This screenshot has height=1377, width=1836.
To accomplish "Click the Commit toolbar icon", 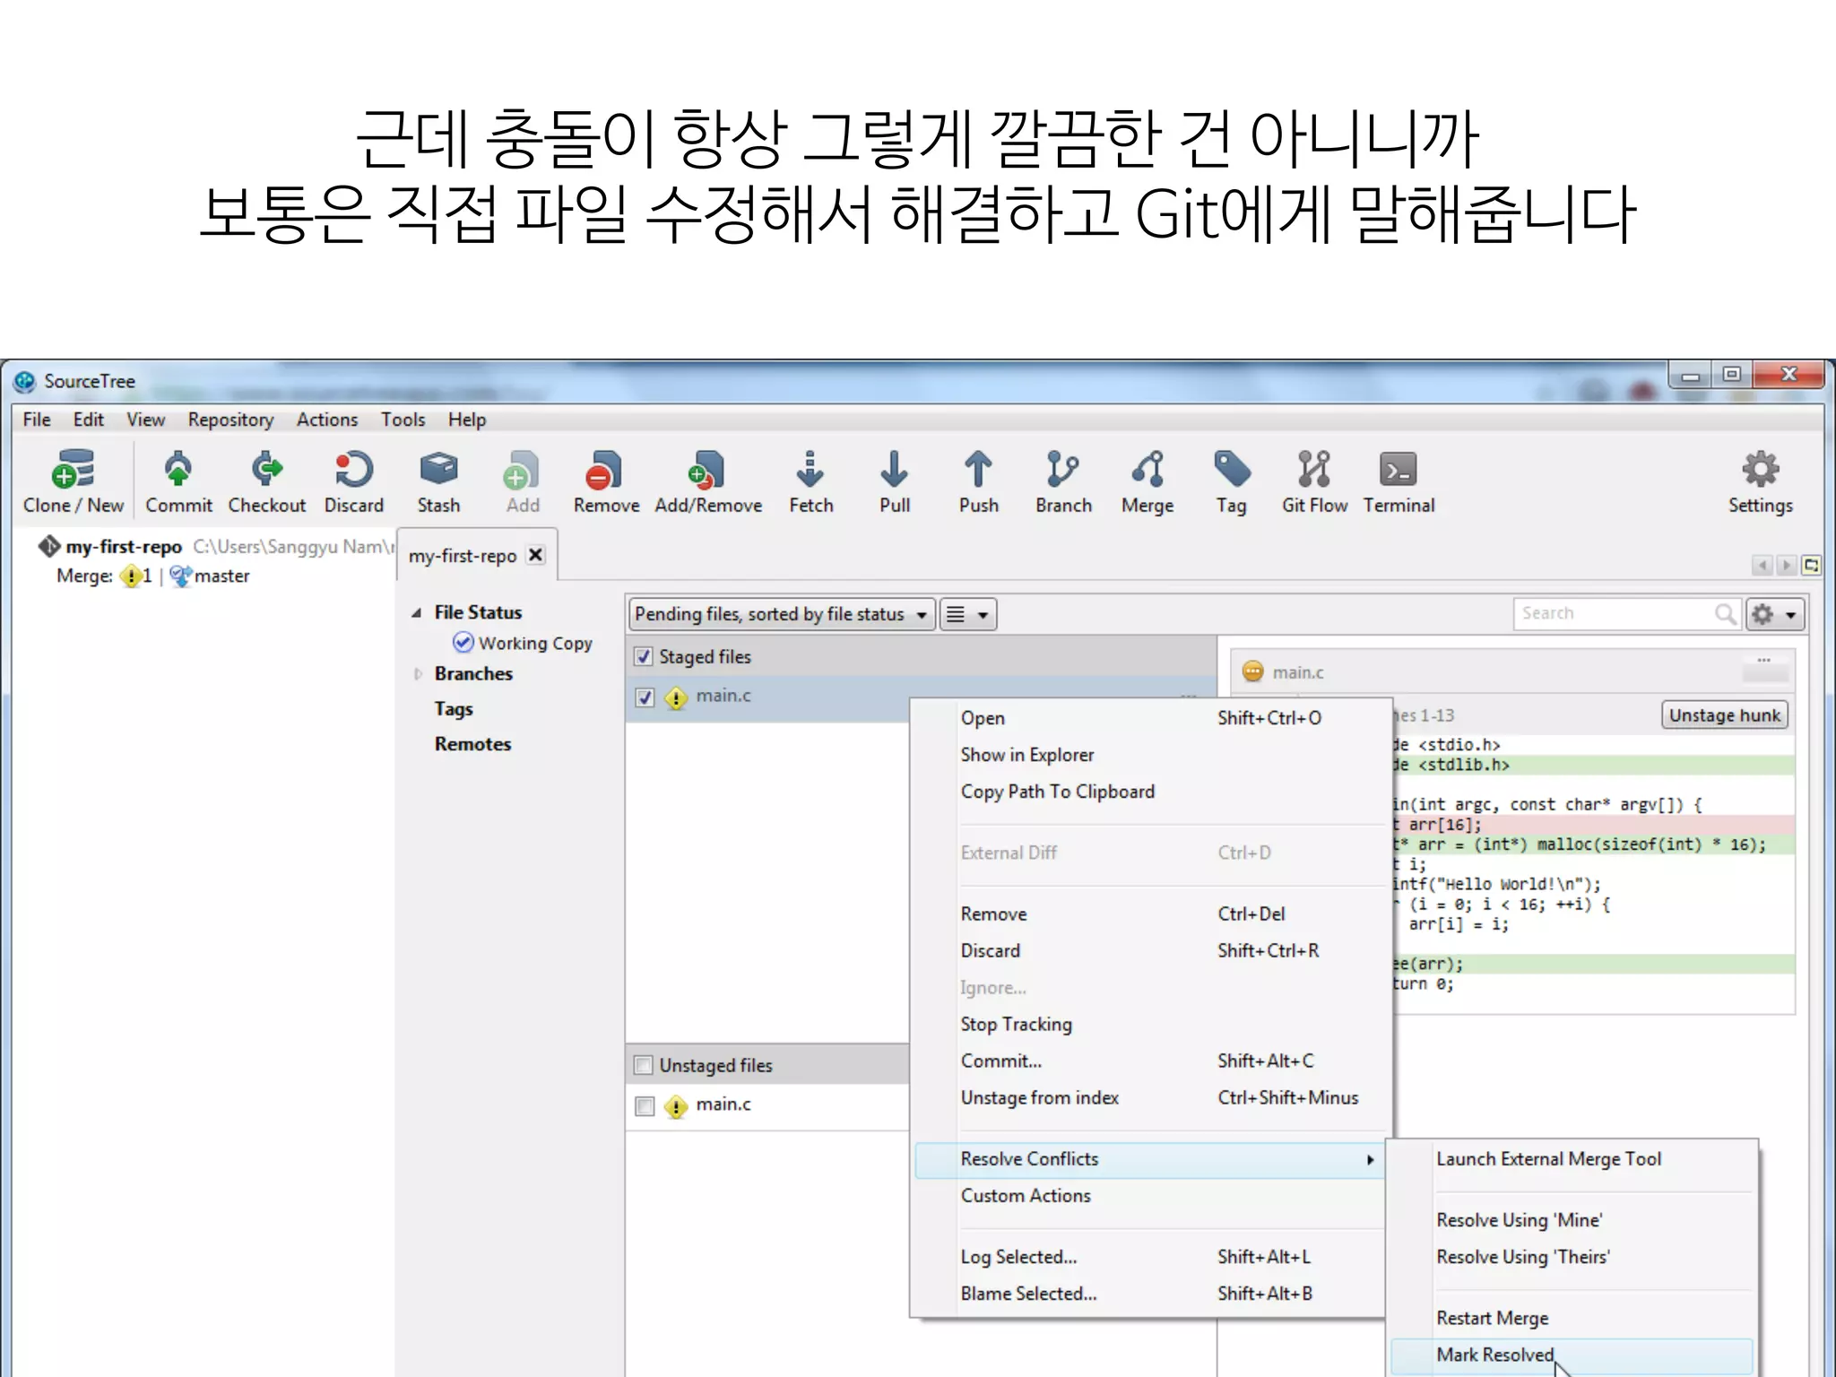I will click(178, 470).
